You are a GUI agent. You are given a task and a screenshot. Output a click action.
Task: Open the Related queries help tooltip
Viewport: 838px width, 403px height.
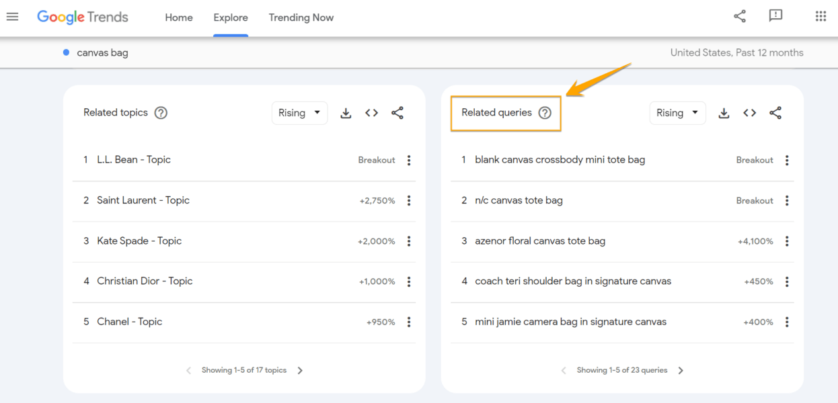point(544,113)
